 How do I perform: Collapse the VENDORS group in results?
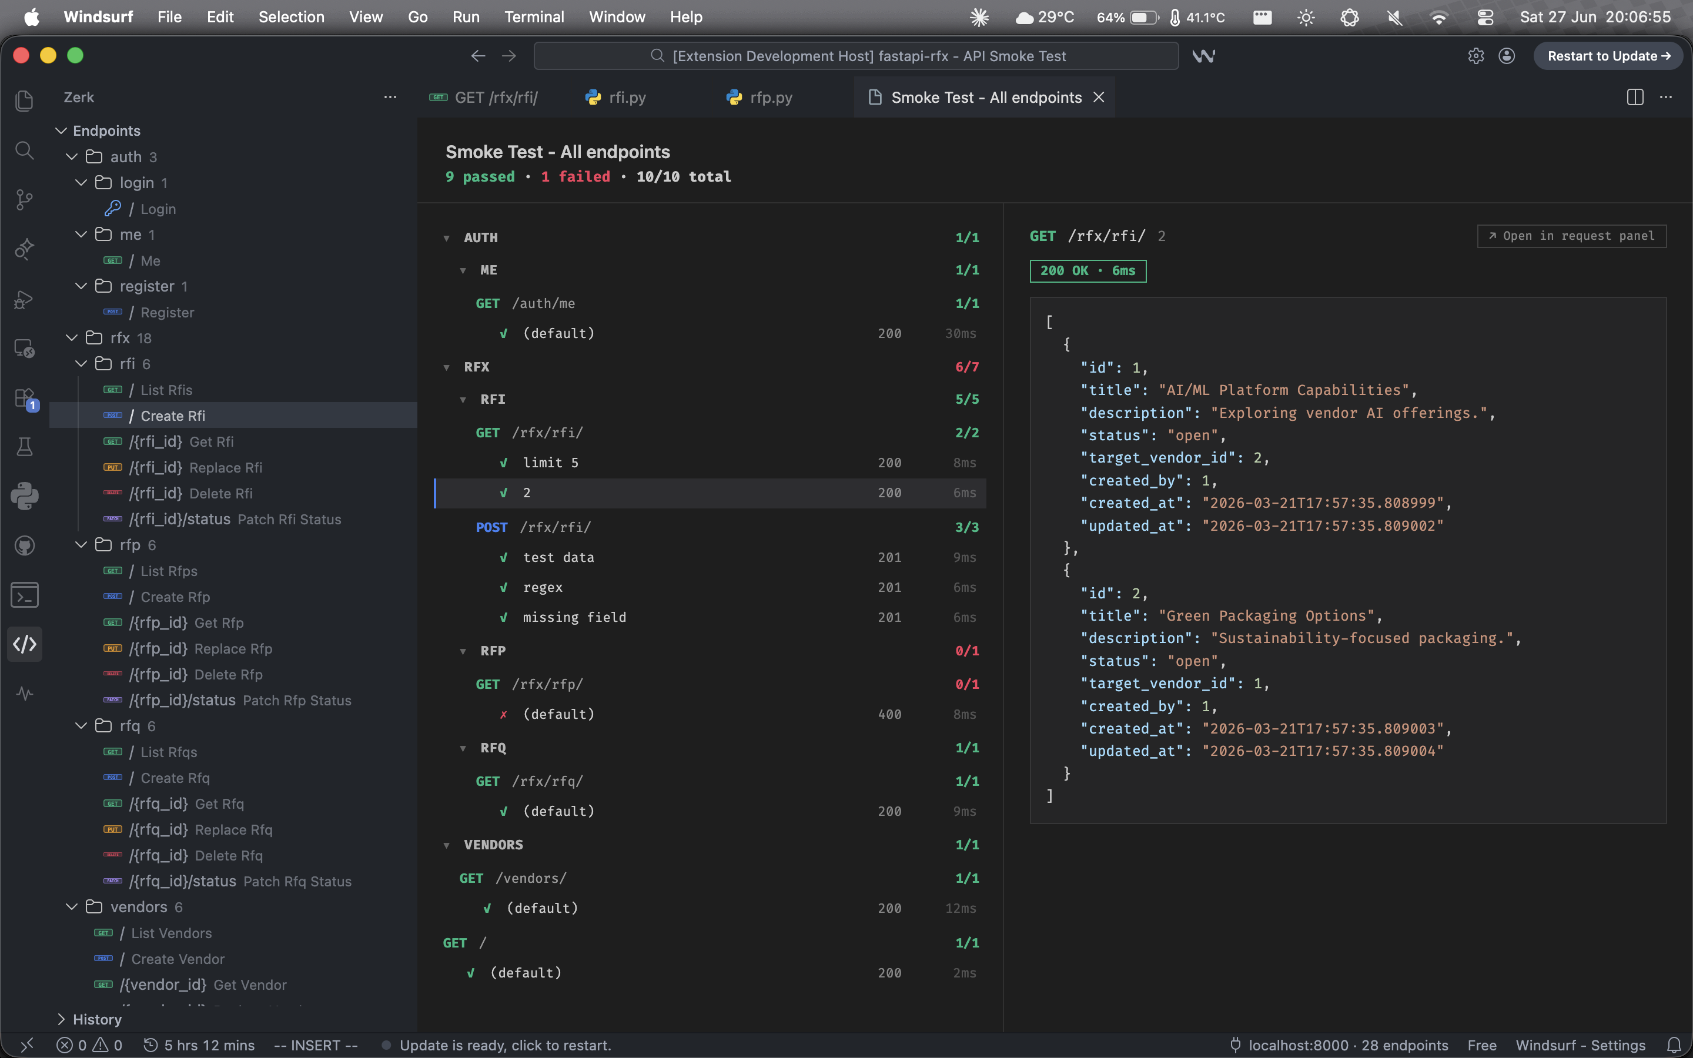tap(446, 845)
